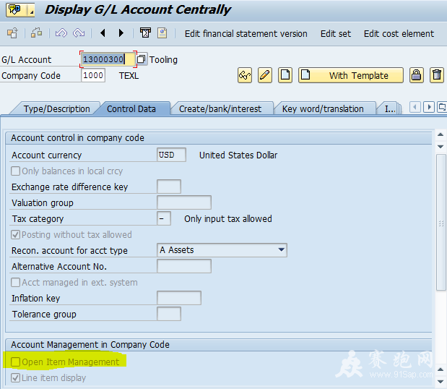Click the Tooling account description text
Image resolution: width=447 pixels, height=389 pixels.
pyautogui.click(x=163, y=59)
